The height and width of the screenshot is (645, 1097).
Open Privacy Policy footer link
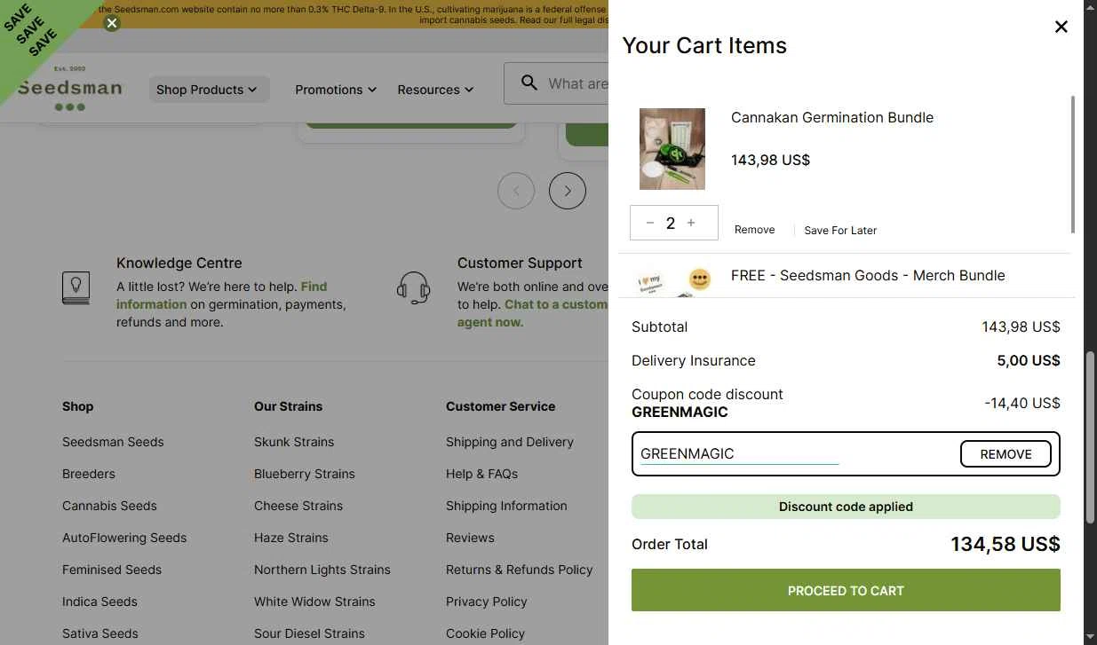[x=487, y=602]
